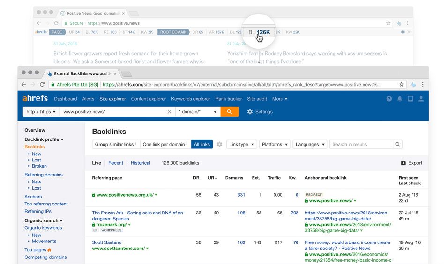
Task: Click the lock icon beside Ahrefs Pte Ltd
Action: coord(53,85)
